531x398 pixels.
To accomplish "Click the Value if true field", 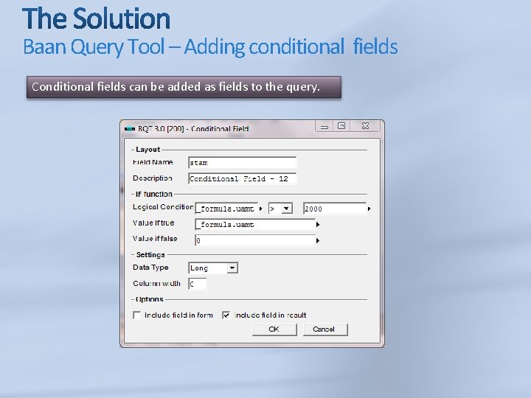I will pos(255,224).
